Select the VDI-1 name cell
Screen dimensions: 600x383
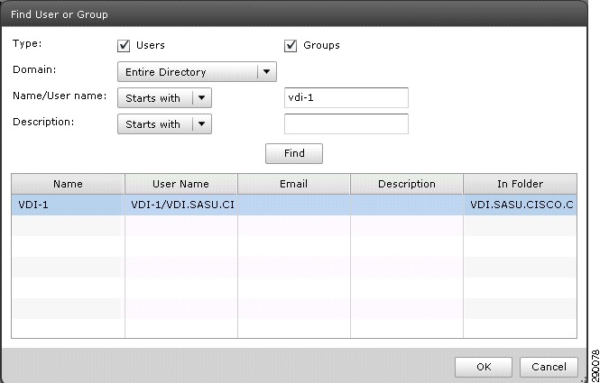[68, 205]
